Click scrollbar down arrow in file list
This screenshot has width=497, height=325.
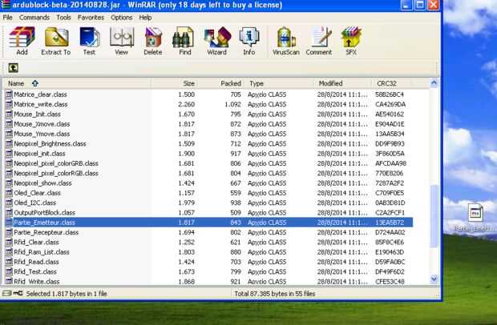click(434, 279)
